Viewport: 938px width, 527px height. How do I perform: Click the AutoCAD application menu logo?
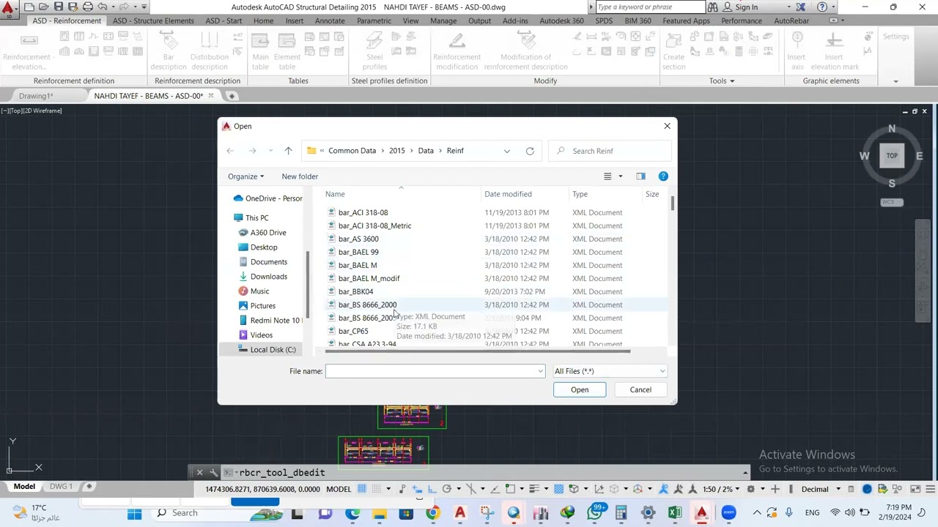pyautogui.click(x=9, y=8)
